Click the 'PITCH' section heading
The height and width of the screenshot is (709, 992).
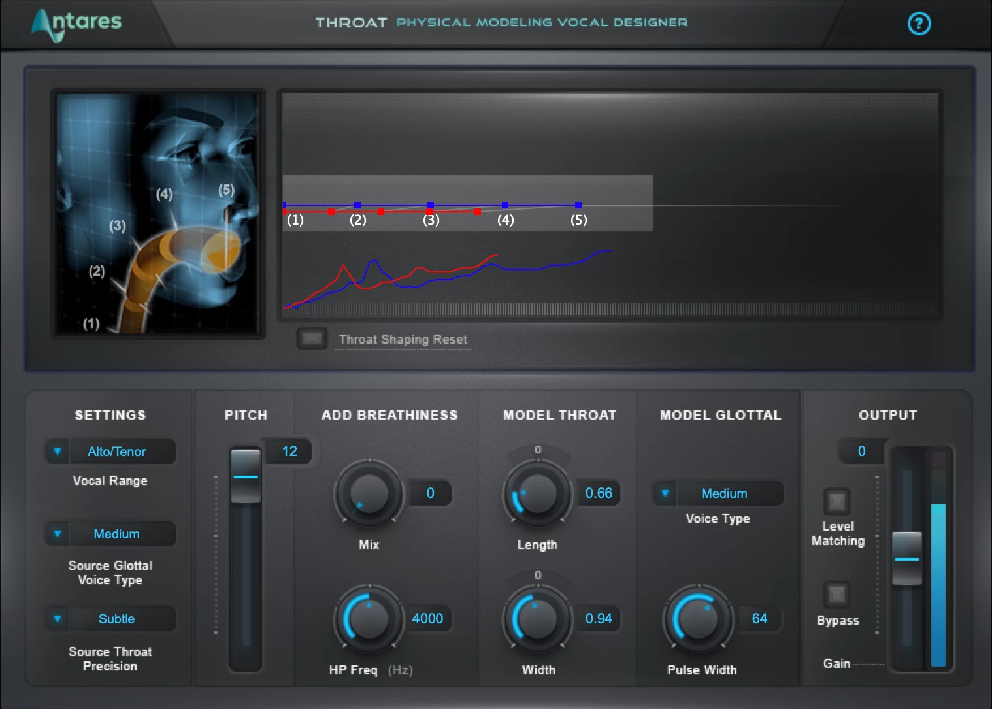coord(246,415)
